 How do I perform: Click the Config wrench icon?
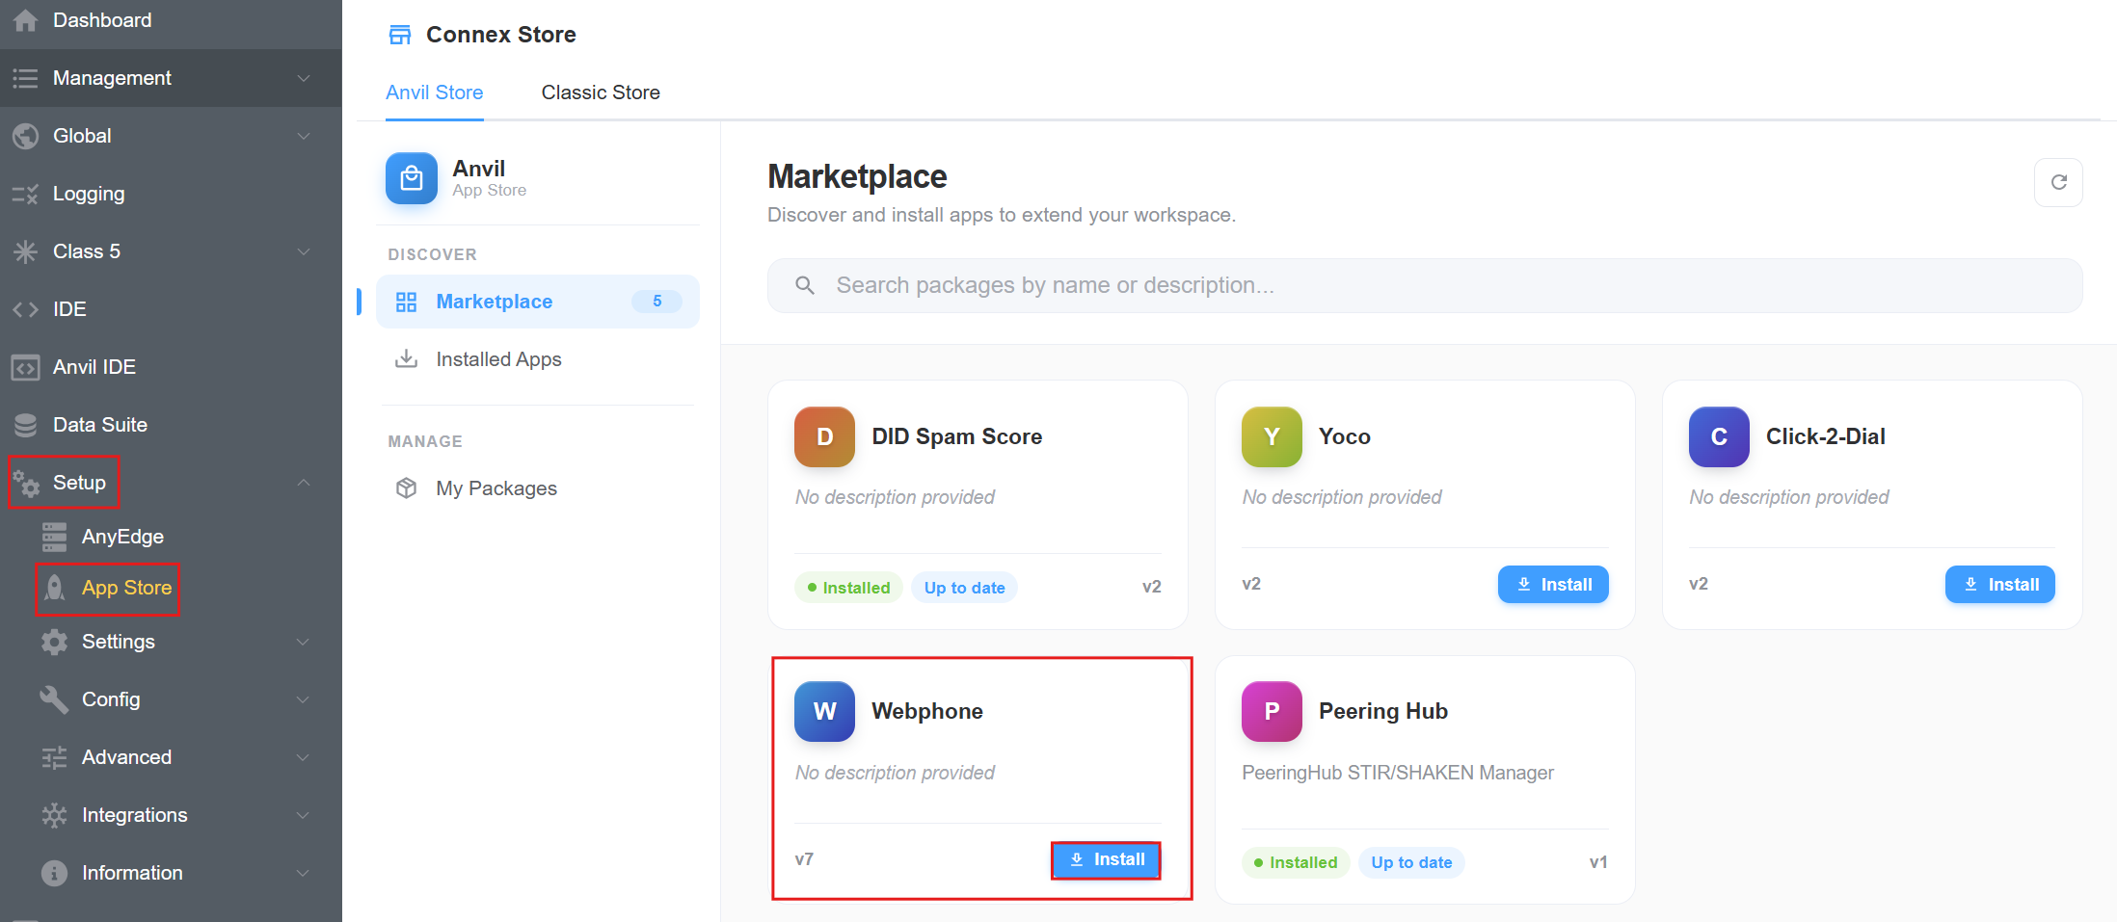point(55,699)
